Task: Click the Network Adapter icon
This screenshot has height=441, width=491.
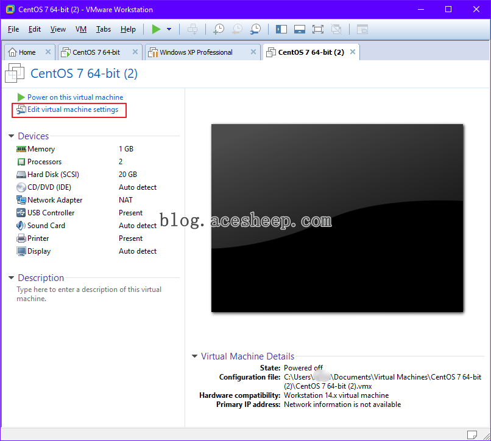Action: 21,200
